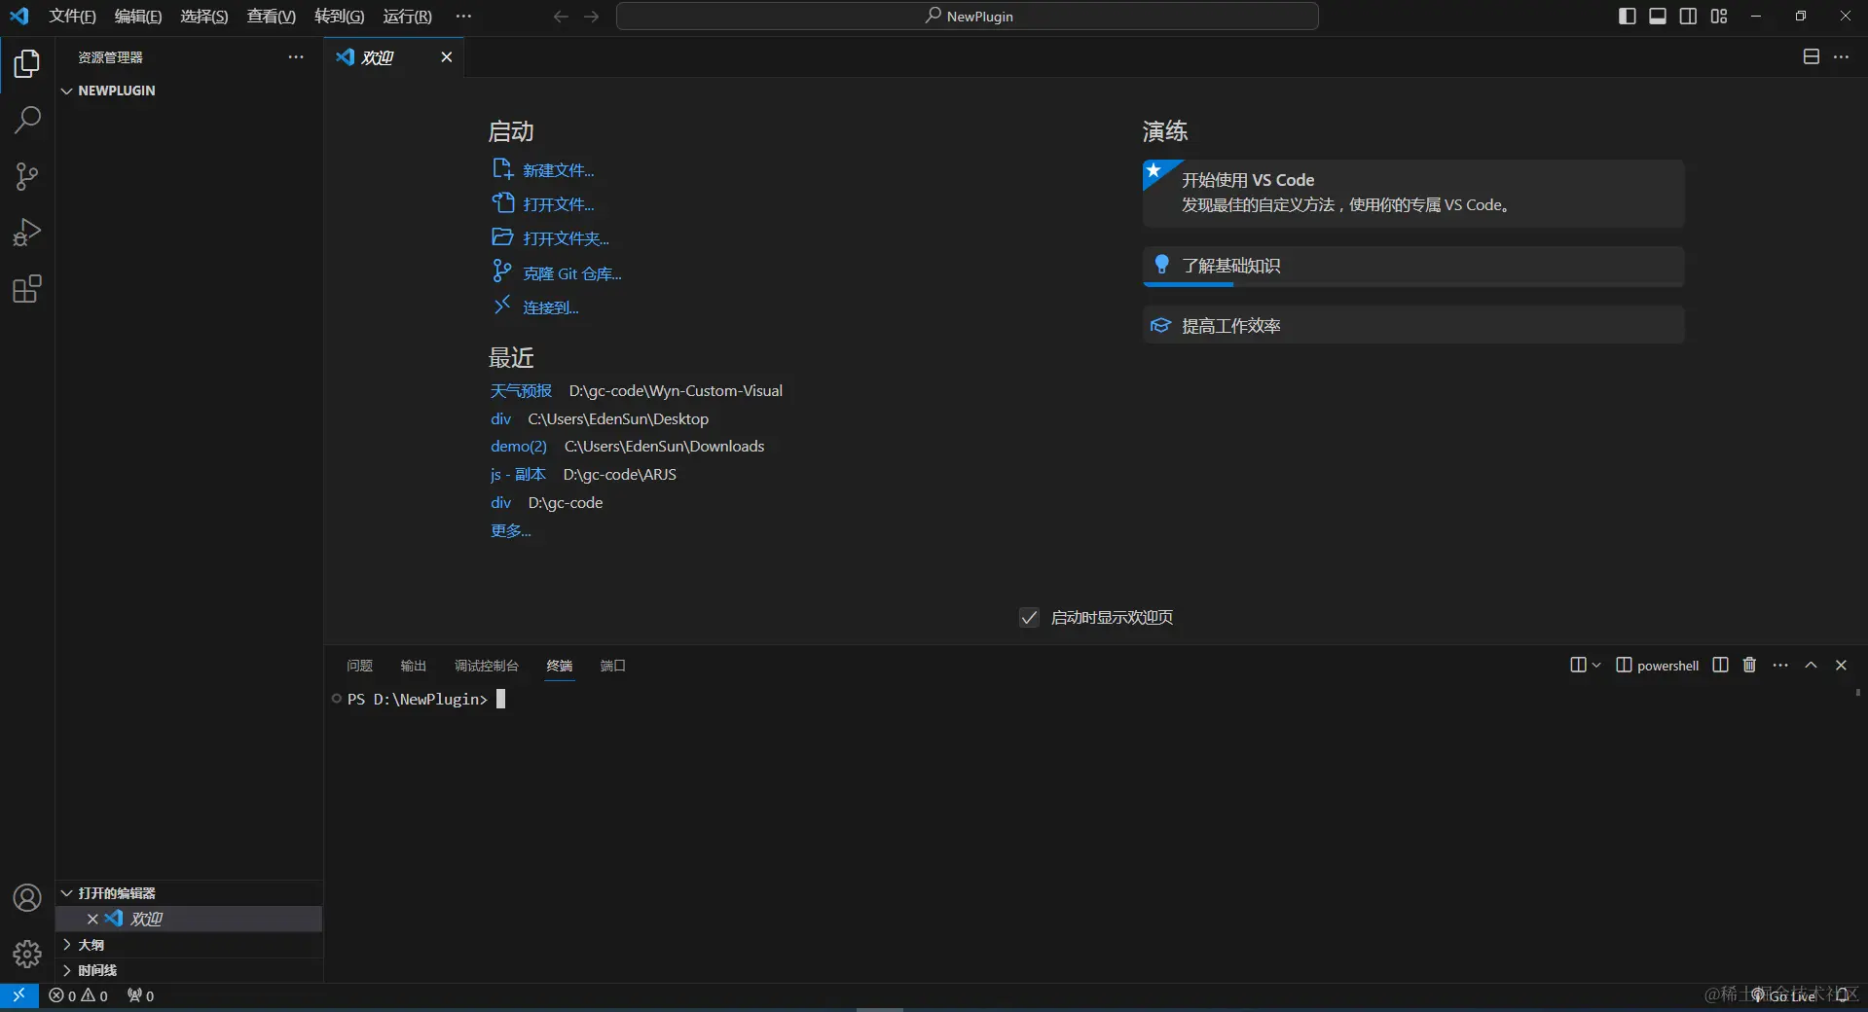Click 连接到... link

(x=551, y=307)
